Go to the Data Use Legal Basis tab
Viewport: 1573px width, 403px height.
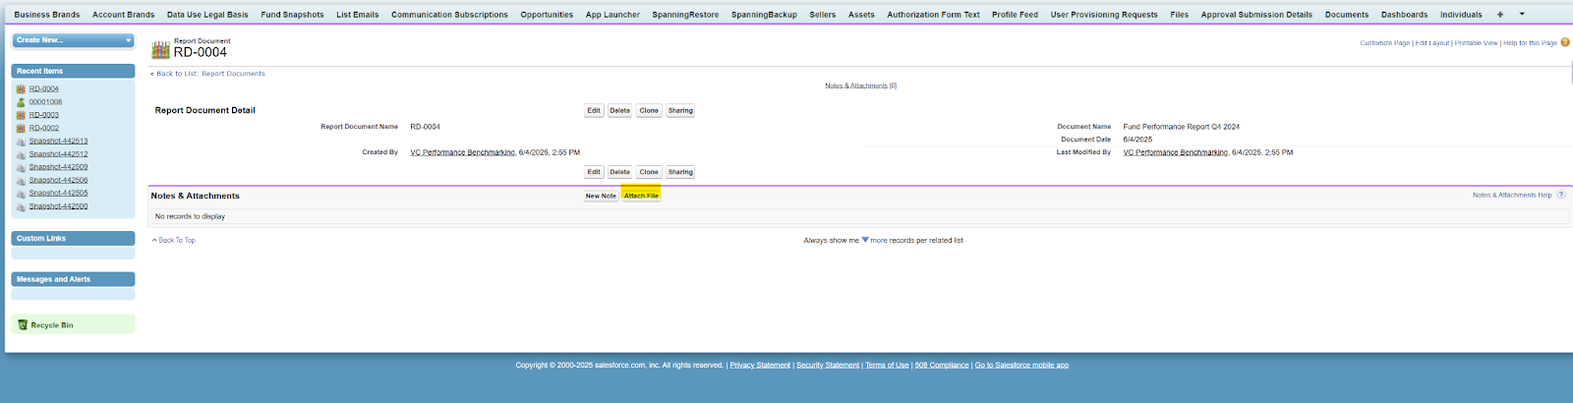pos(207,15)
